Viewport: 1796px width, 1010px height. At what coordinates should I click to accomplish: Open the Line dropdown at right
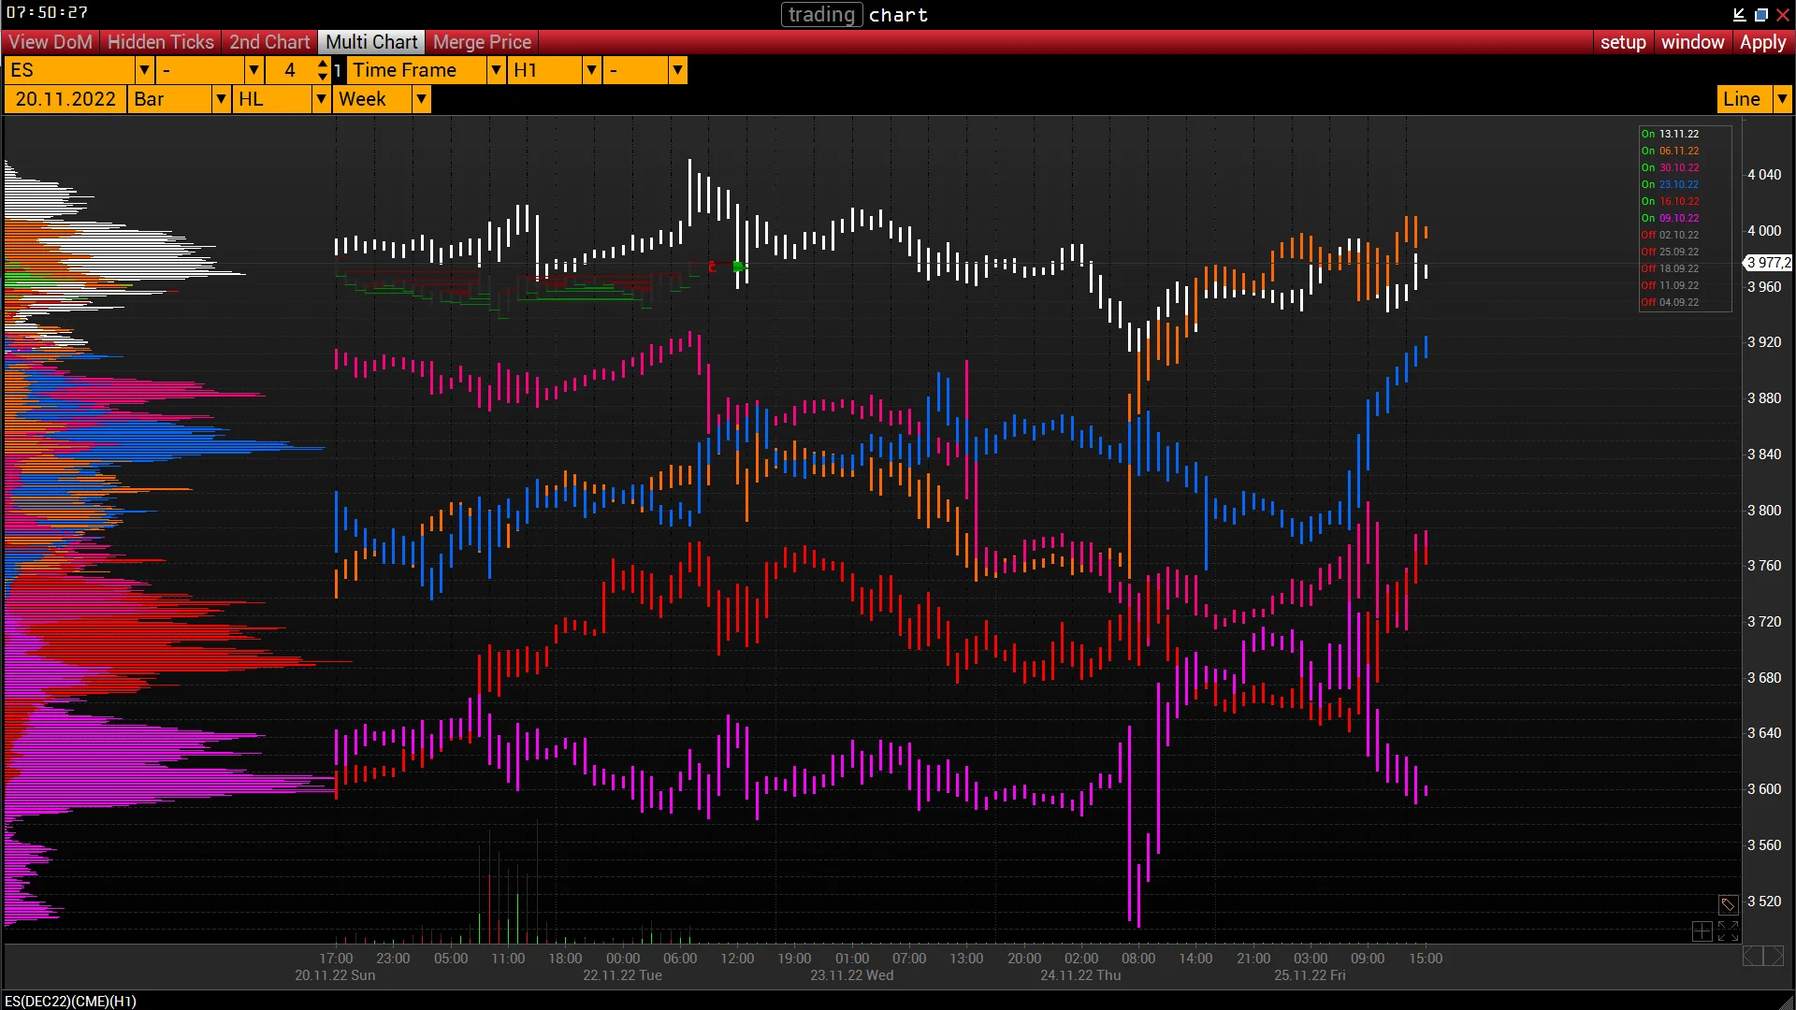tap(1782, 99)
